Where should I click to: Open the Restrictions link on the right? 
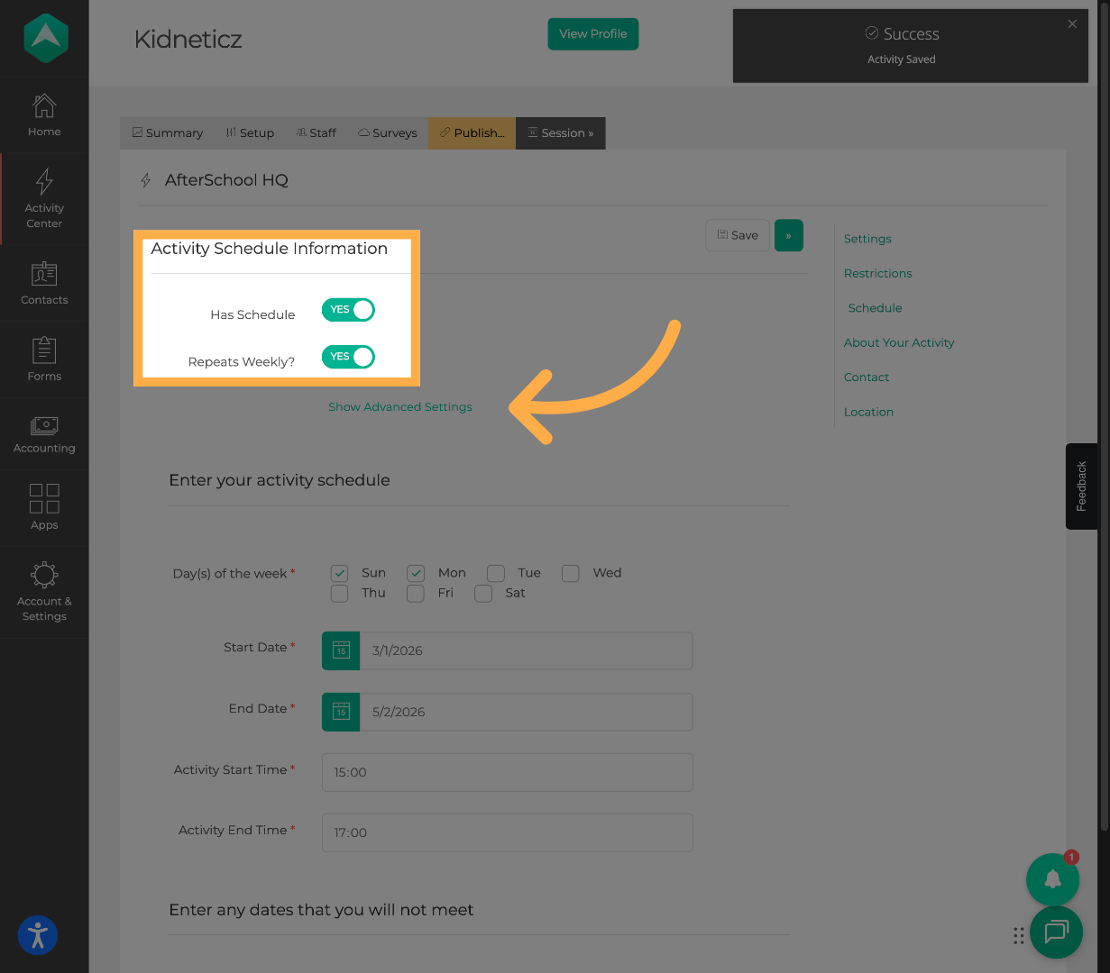tap(877, 273)
